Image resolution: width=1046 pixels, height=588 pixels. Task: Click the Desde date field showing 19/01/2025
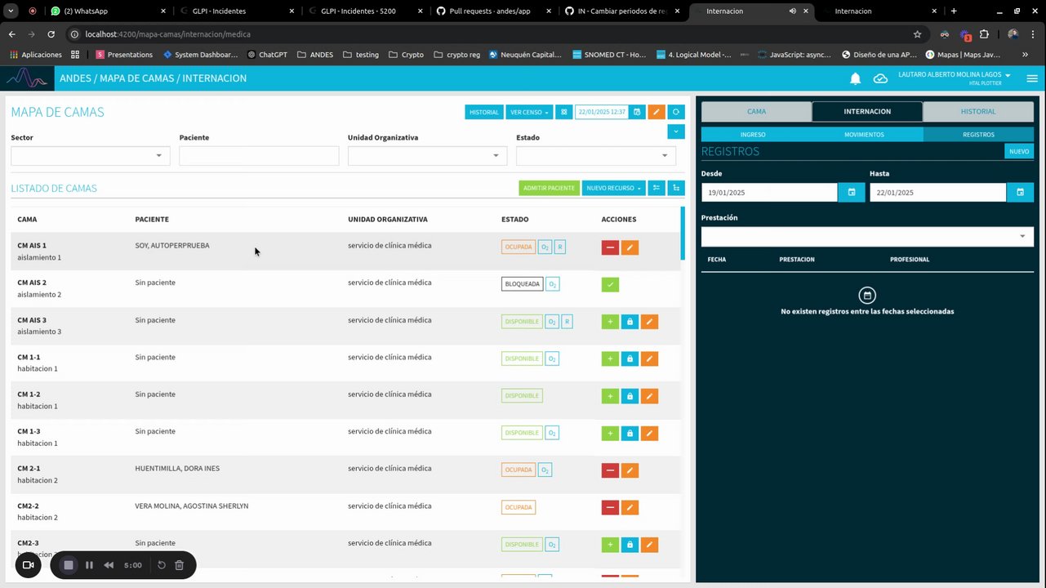coord(769,192)
